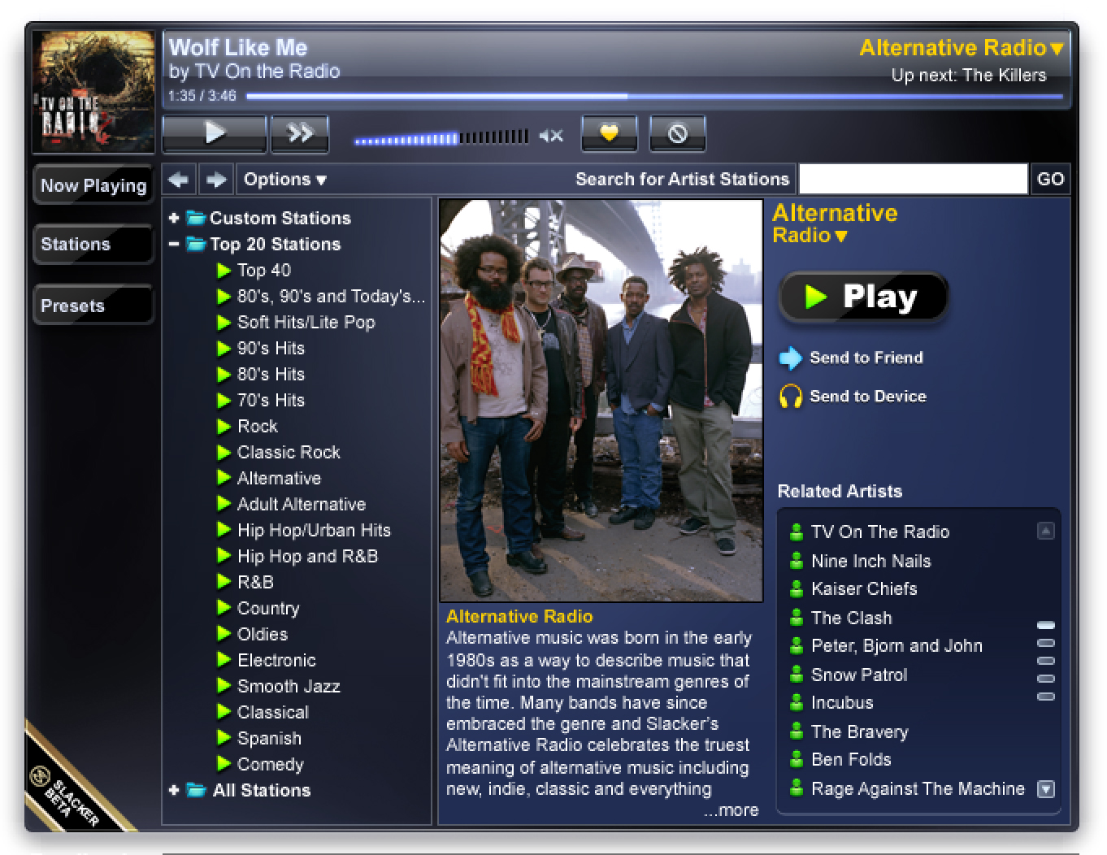Switch to the Stations tab

point(93,245)
